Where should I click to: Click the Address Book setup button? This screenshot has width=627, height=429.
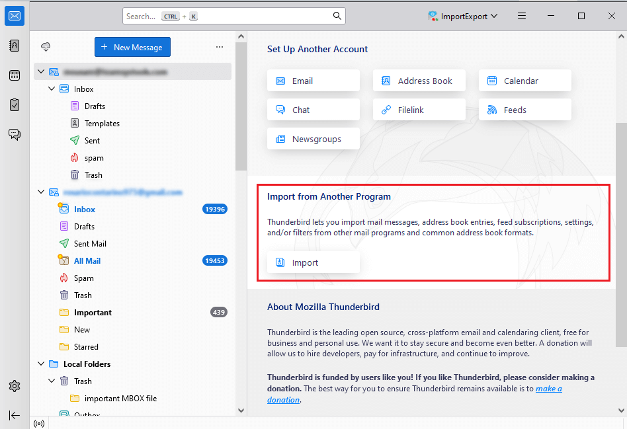click(419, 81)
